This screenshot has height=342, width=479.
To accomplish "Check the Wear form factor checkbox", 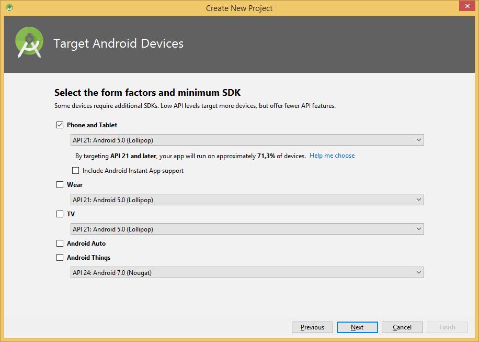I will point(60,184).
